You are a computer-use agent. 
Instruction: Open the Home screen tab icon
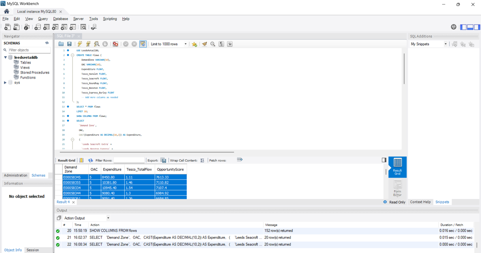pos(6,11)
